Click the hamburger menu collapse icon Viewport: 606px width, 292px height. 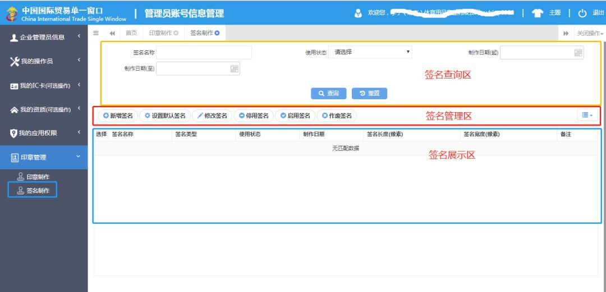(x=96, y=33)
